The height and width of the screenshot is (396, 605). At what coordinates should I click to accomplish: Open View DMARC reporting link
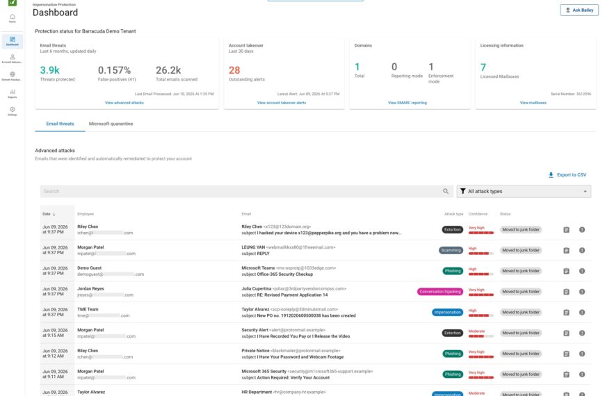pyautogui.click(x=407, y=103)
